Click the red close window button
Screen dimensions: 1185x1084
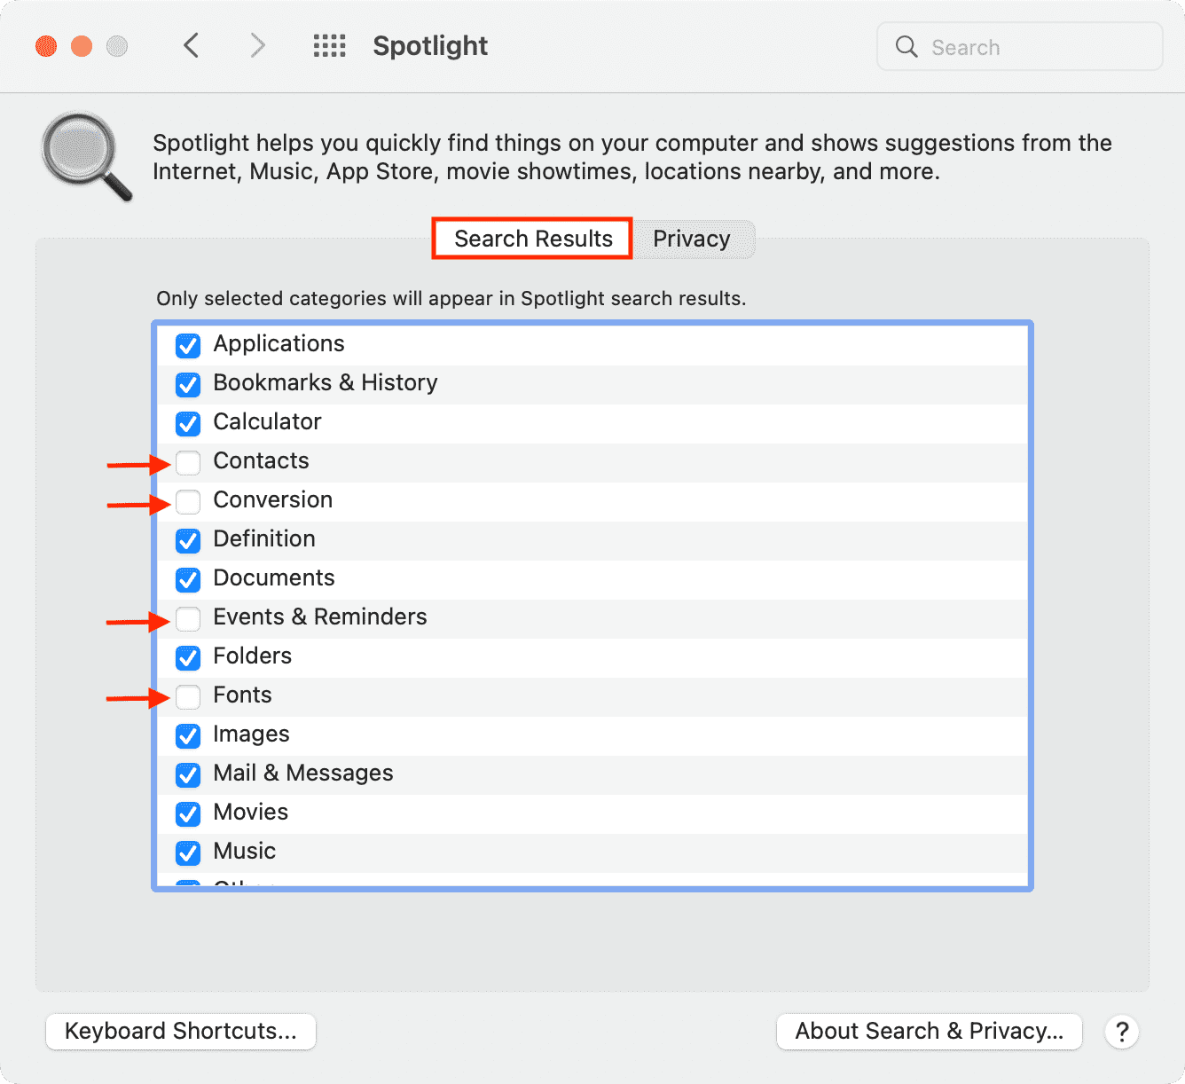pos(46,46)
